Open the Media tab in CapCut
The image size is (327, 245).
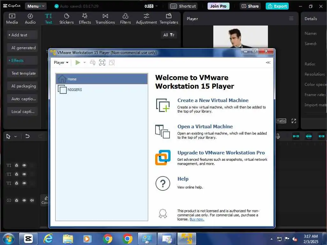[x=12, y=19]
